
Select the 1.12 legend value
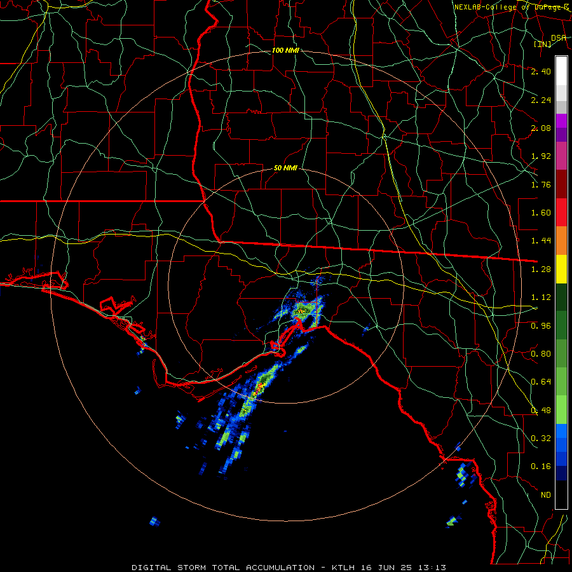[541, 297]
